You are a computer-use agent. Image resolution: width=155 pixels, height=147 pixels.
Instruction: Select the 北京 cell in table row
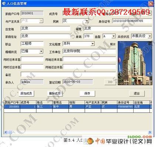coord(141,106)
